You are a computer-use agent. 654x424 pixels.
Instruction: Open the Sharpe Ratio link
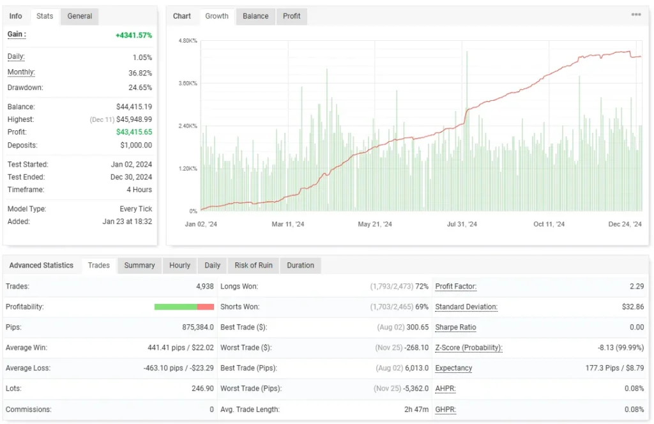[x=455, y=327]
